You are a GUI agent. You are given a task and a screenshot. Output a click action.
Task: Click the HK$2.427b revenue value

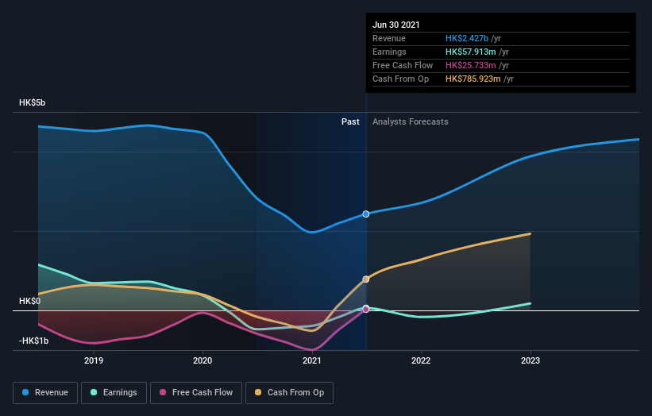click(466, 38)
